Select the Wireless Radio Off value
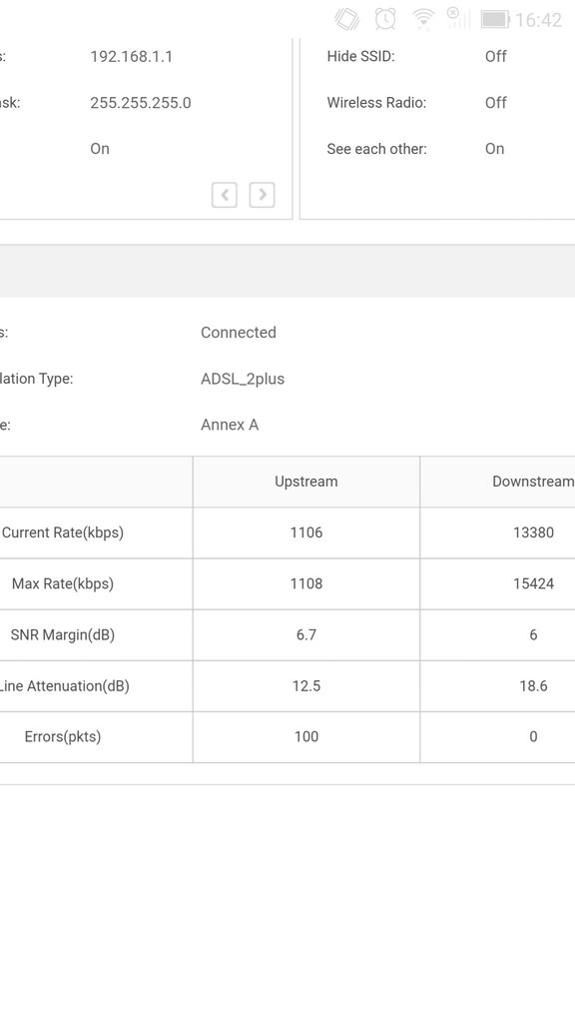The height and width of the screenshot is (1023, 575). click(x=495, y=103)
